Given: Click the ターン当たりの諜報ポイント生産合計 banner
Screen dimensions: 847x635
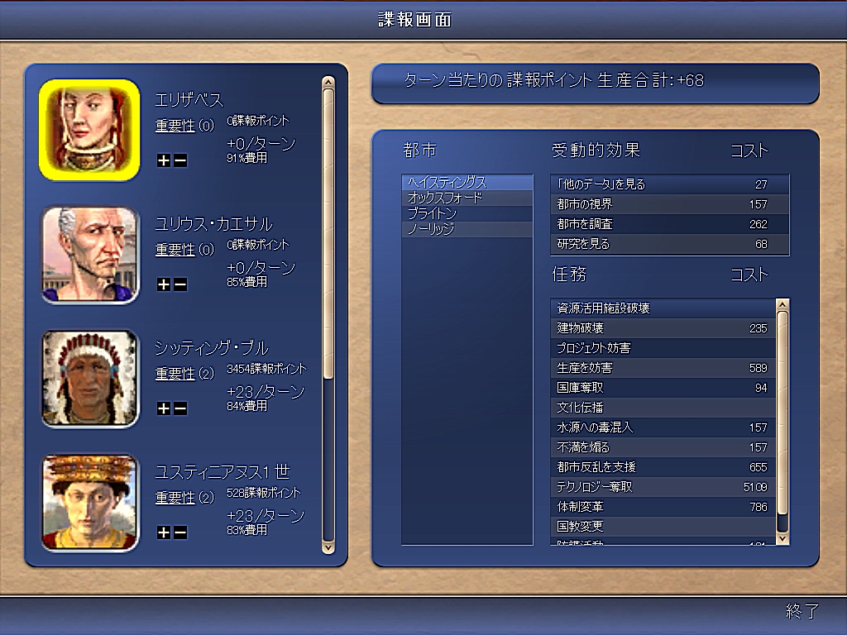Looking at the screenshot, I should pos(596,84).
